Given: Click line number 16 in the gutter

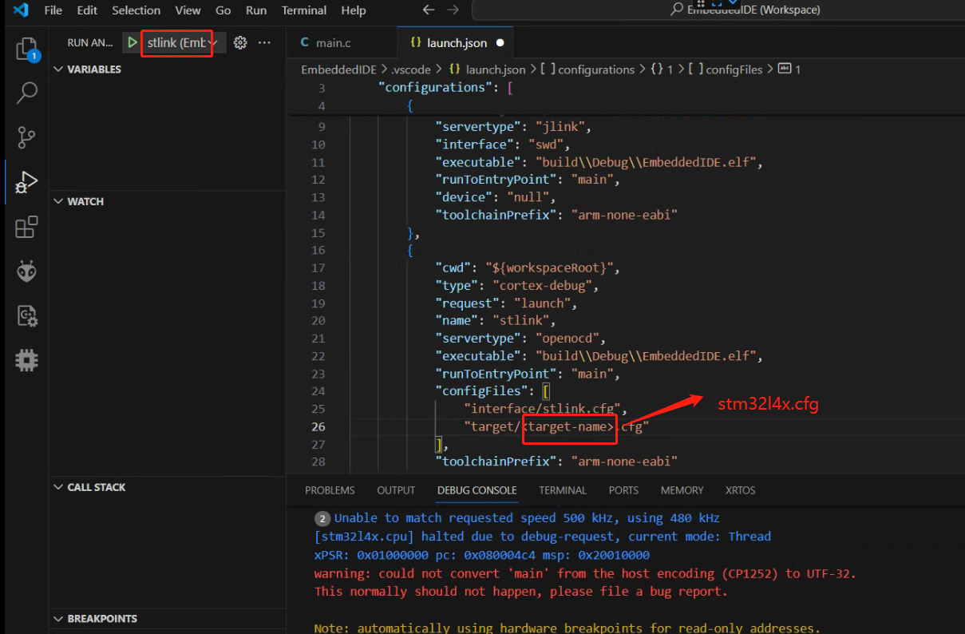Looking at the screenshot, I should click(x=318, y=250).
